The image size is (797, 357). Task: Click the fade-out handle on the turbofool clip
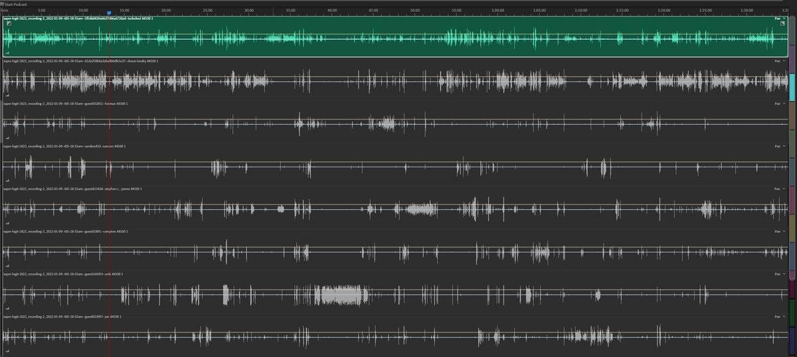coord(782,23)
